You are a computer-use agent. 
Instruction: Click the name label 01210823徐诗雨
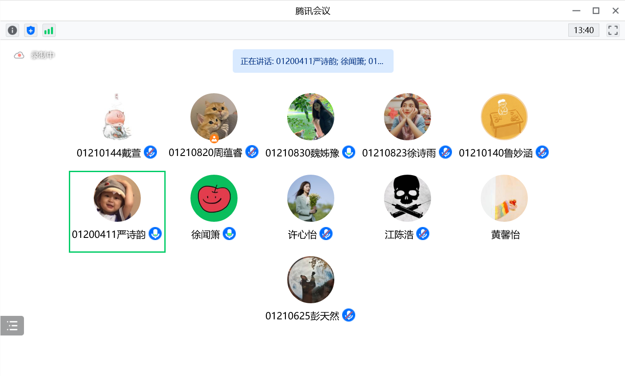click(399, 153)
